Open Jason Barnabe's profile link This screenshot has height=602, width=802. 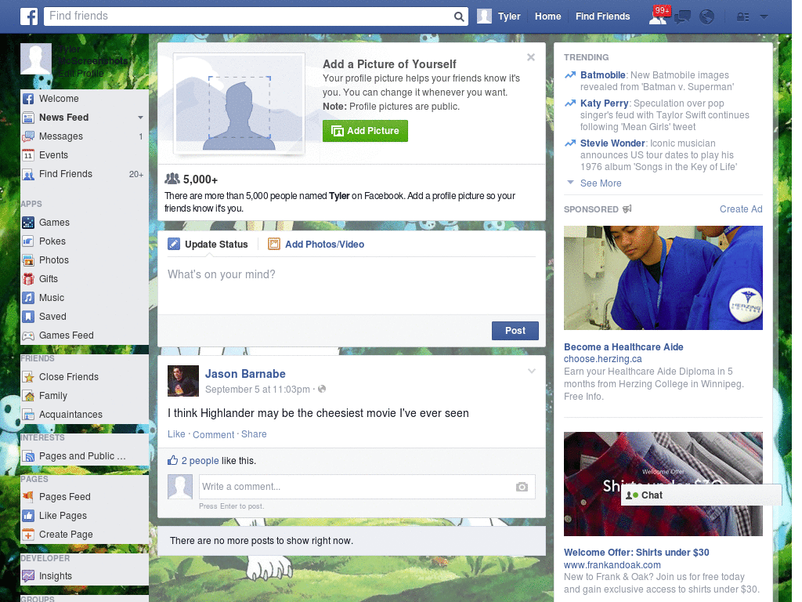pyautogui.click(x=245, y=374)
